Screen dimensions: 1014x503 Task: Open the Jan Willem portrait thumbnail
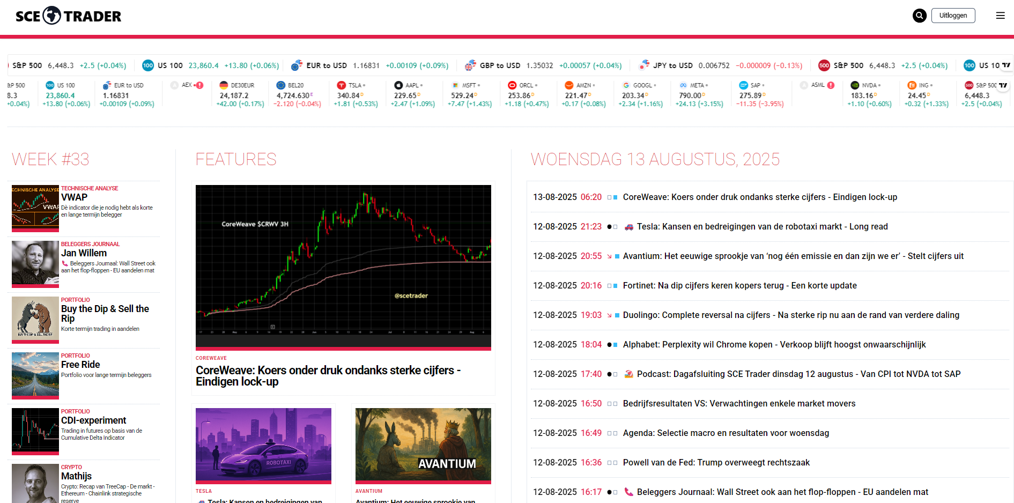pos(35,264)
